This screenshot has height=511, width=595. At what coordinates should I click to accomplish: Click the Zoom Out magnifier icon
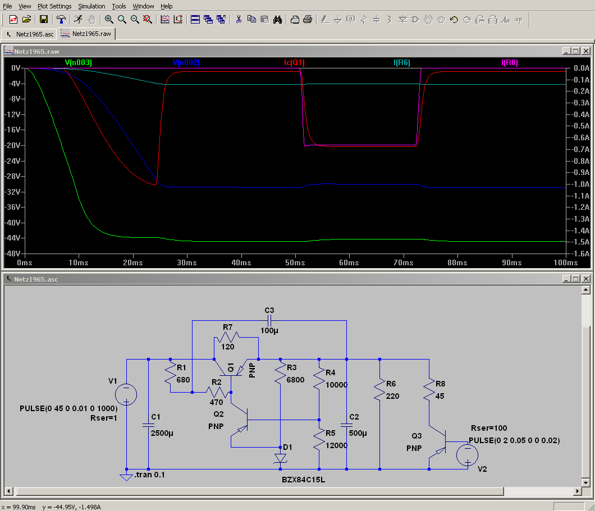(135, 19)
